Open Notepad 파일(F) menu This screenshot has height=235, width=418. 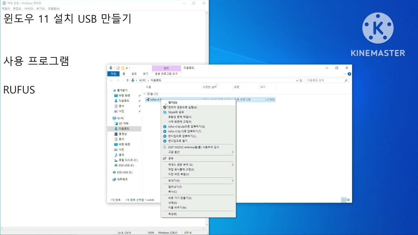click(6, 8)
